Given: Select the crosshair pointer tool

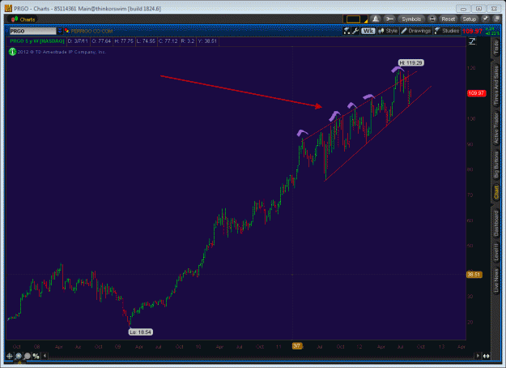Looking at the screenshot, I should [10, 356].
